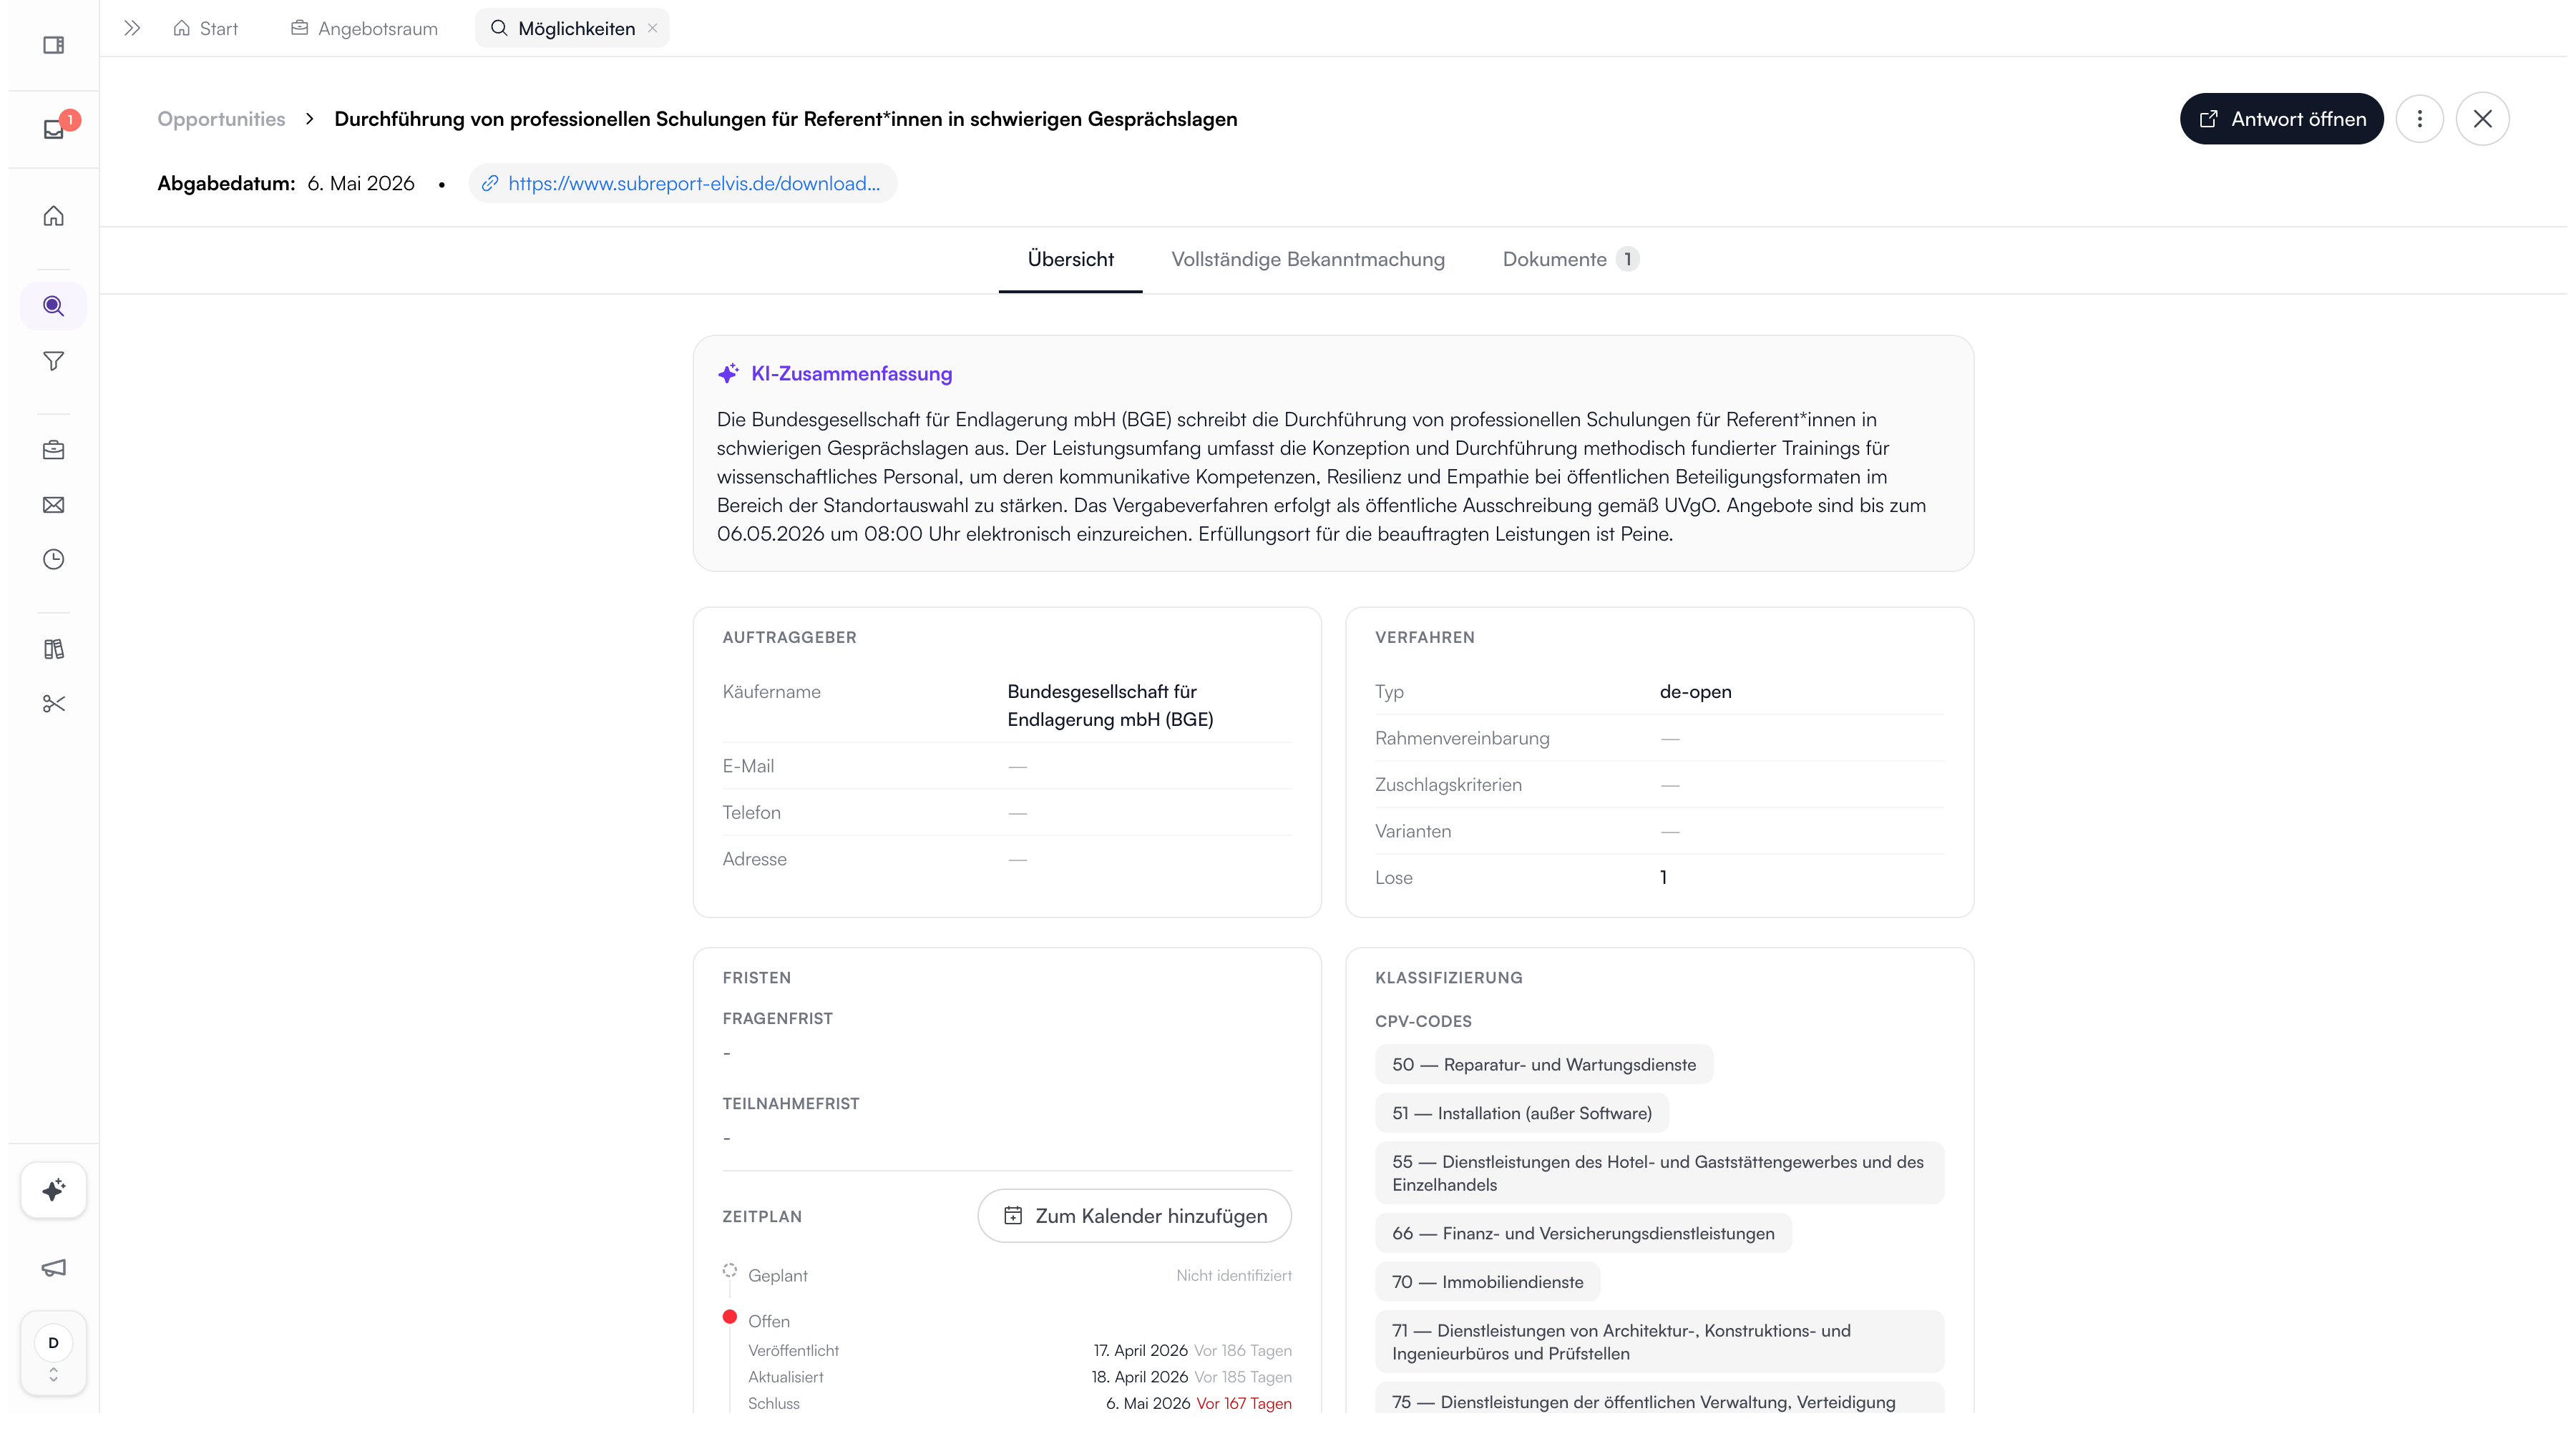The width and height of the screenshot is (2576, 1436).
Task: Open the library books icon
Action: [x=54, y=649]
